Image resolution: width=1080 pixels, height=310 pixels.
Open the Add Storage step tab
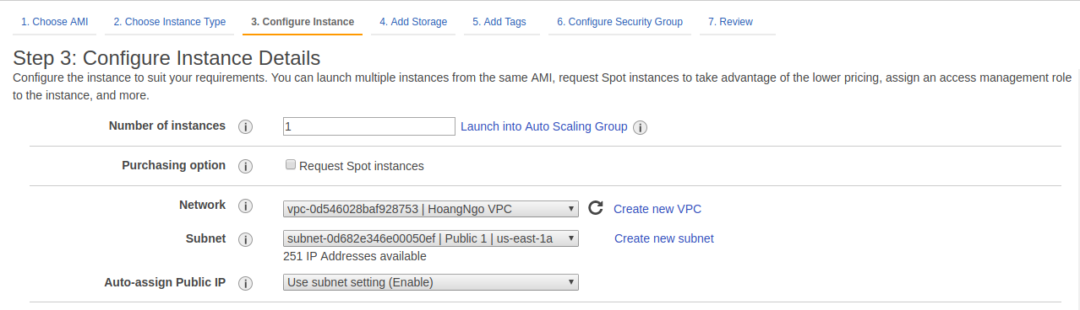(x=413, y=22)
